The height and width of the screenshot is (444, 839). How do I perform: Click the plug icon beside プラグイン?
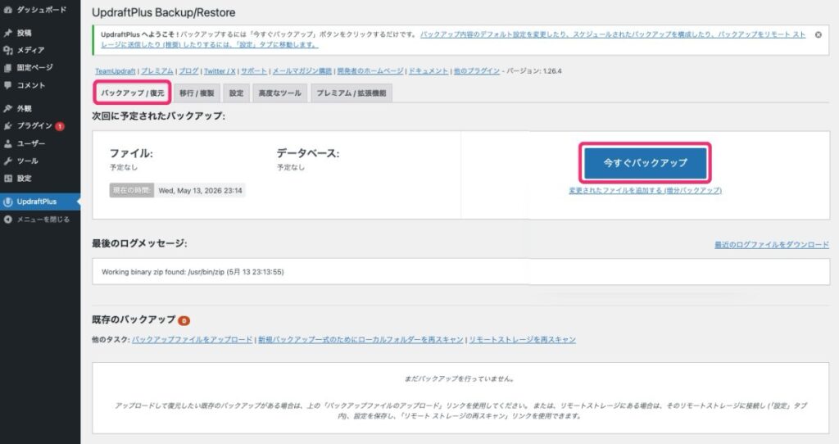(7, 126)
